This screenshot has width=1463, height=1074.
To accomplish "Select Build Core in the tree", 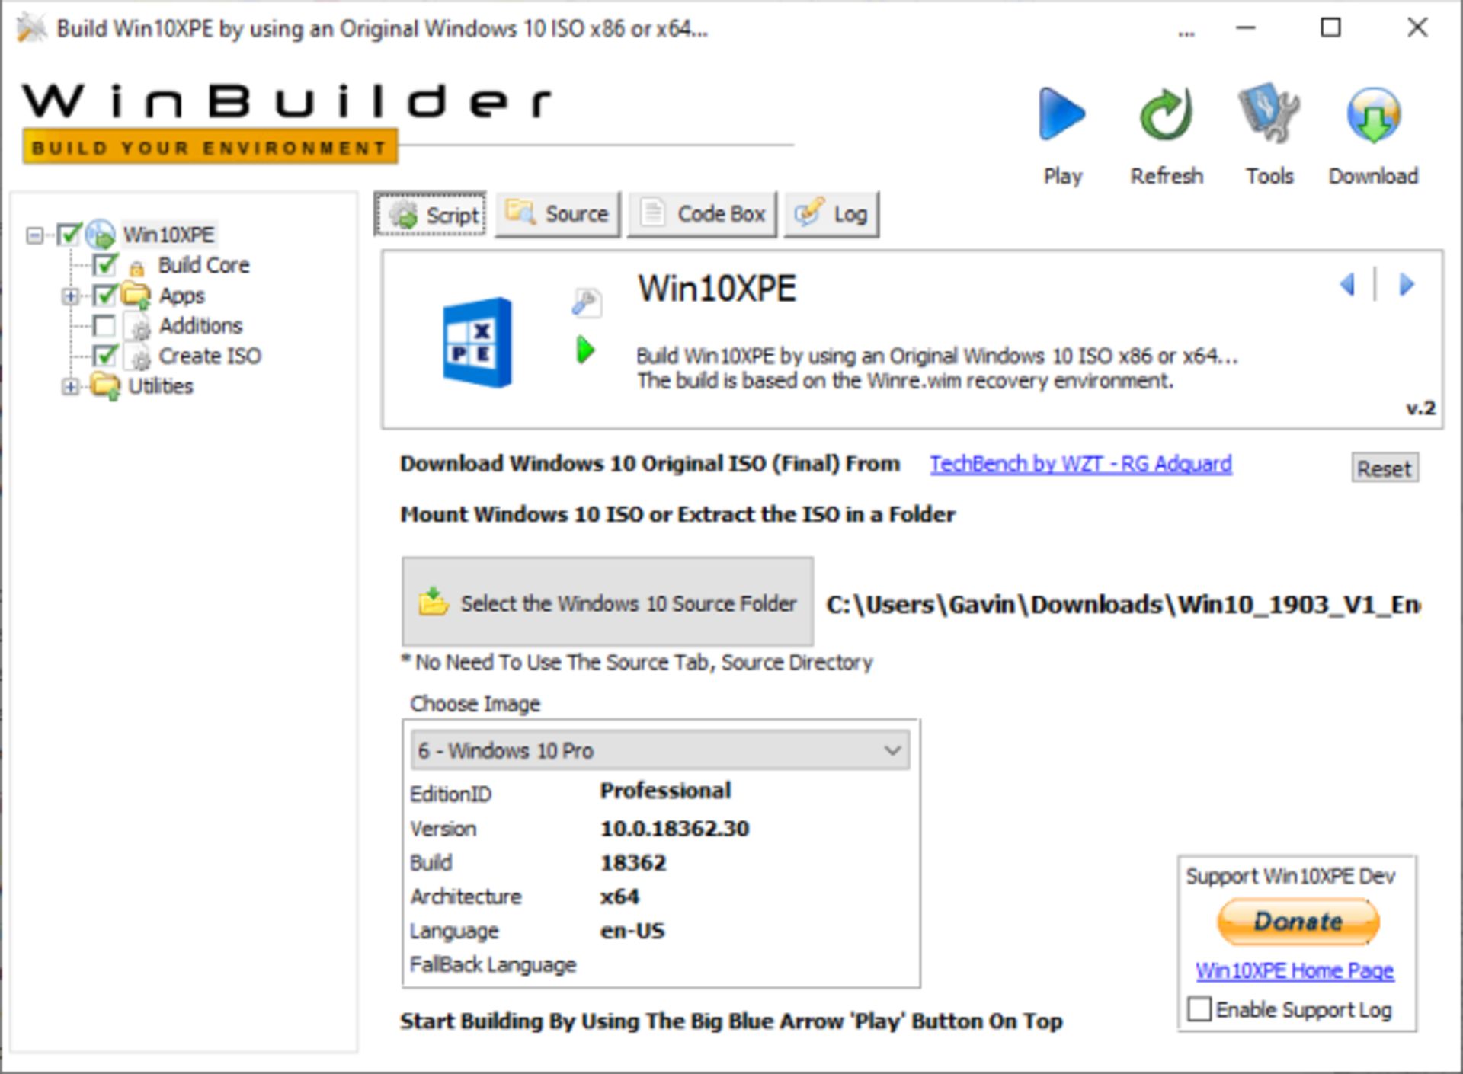I will 203,265.
